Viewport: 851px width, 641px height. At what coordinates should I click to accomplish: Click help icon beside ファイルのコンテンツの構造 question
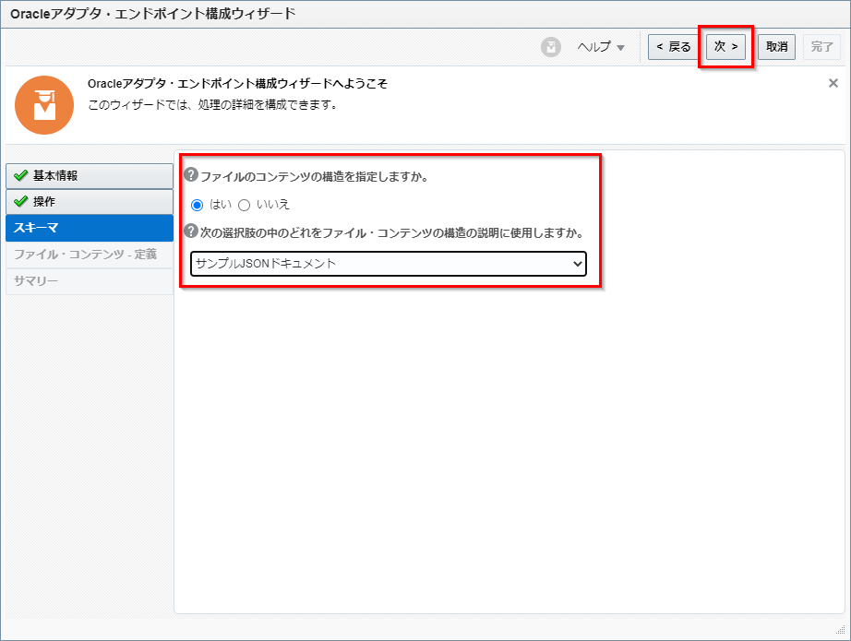point(191,175)
